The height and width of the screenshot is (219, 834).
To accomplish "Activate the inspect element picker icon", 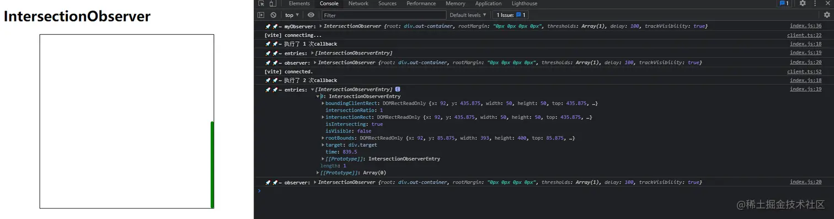I will [261, 4].
